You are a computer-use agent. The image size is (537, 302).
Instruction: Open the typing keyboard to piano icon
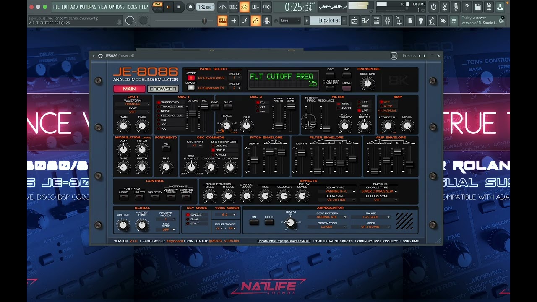222,21
